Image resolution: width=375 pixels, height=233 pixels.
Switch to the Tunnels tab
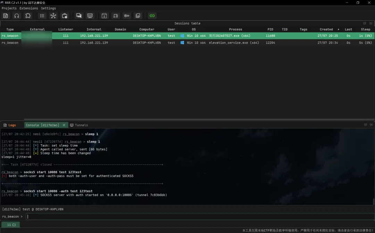coord(79,125)
